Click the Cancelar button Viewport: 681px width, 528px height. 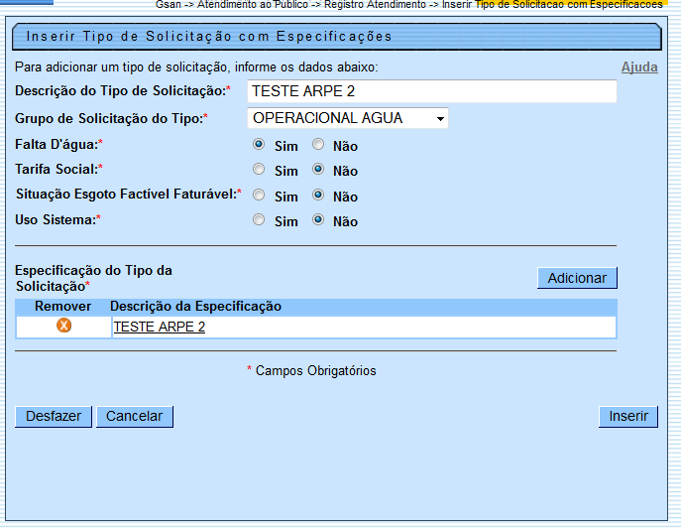point(135,417)
